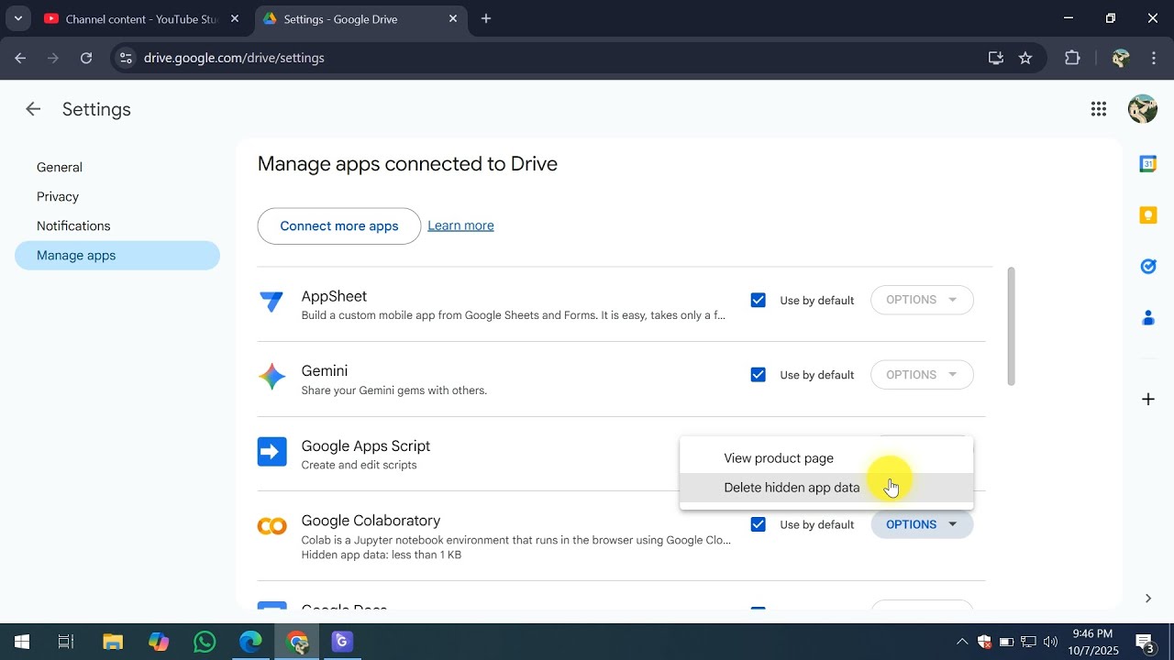Close the Settings - Google Drive tab
The height and width of the screenshot is (660, 1174).
pos(453,18)
